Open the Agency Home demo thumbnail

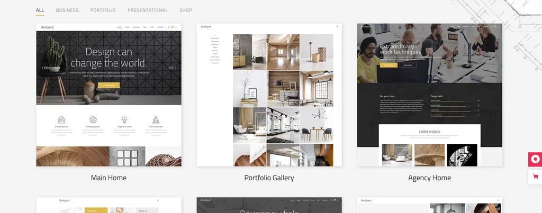tap(429, 95)
